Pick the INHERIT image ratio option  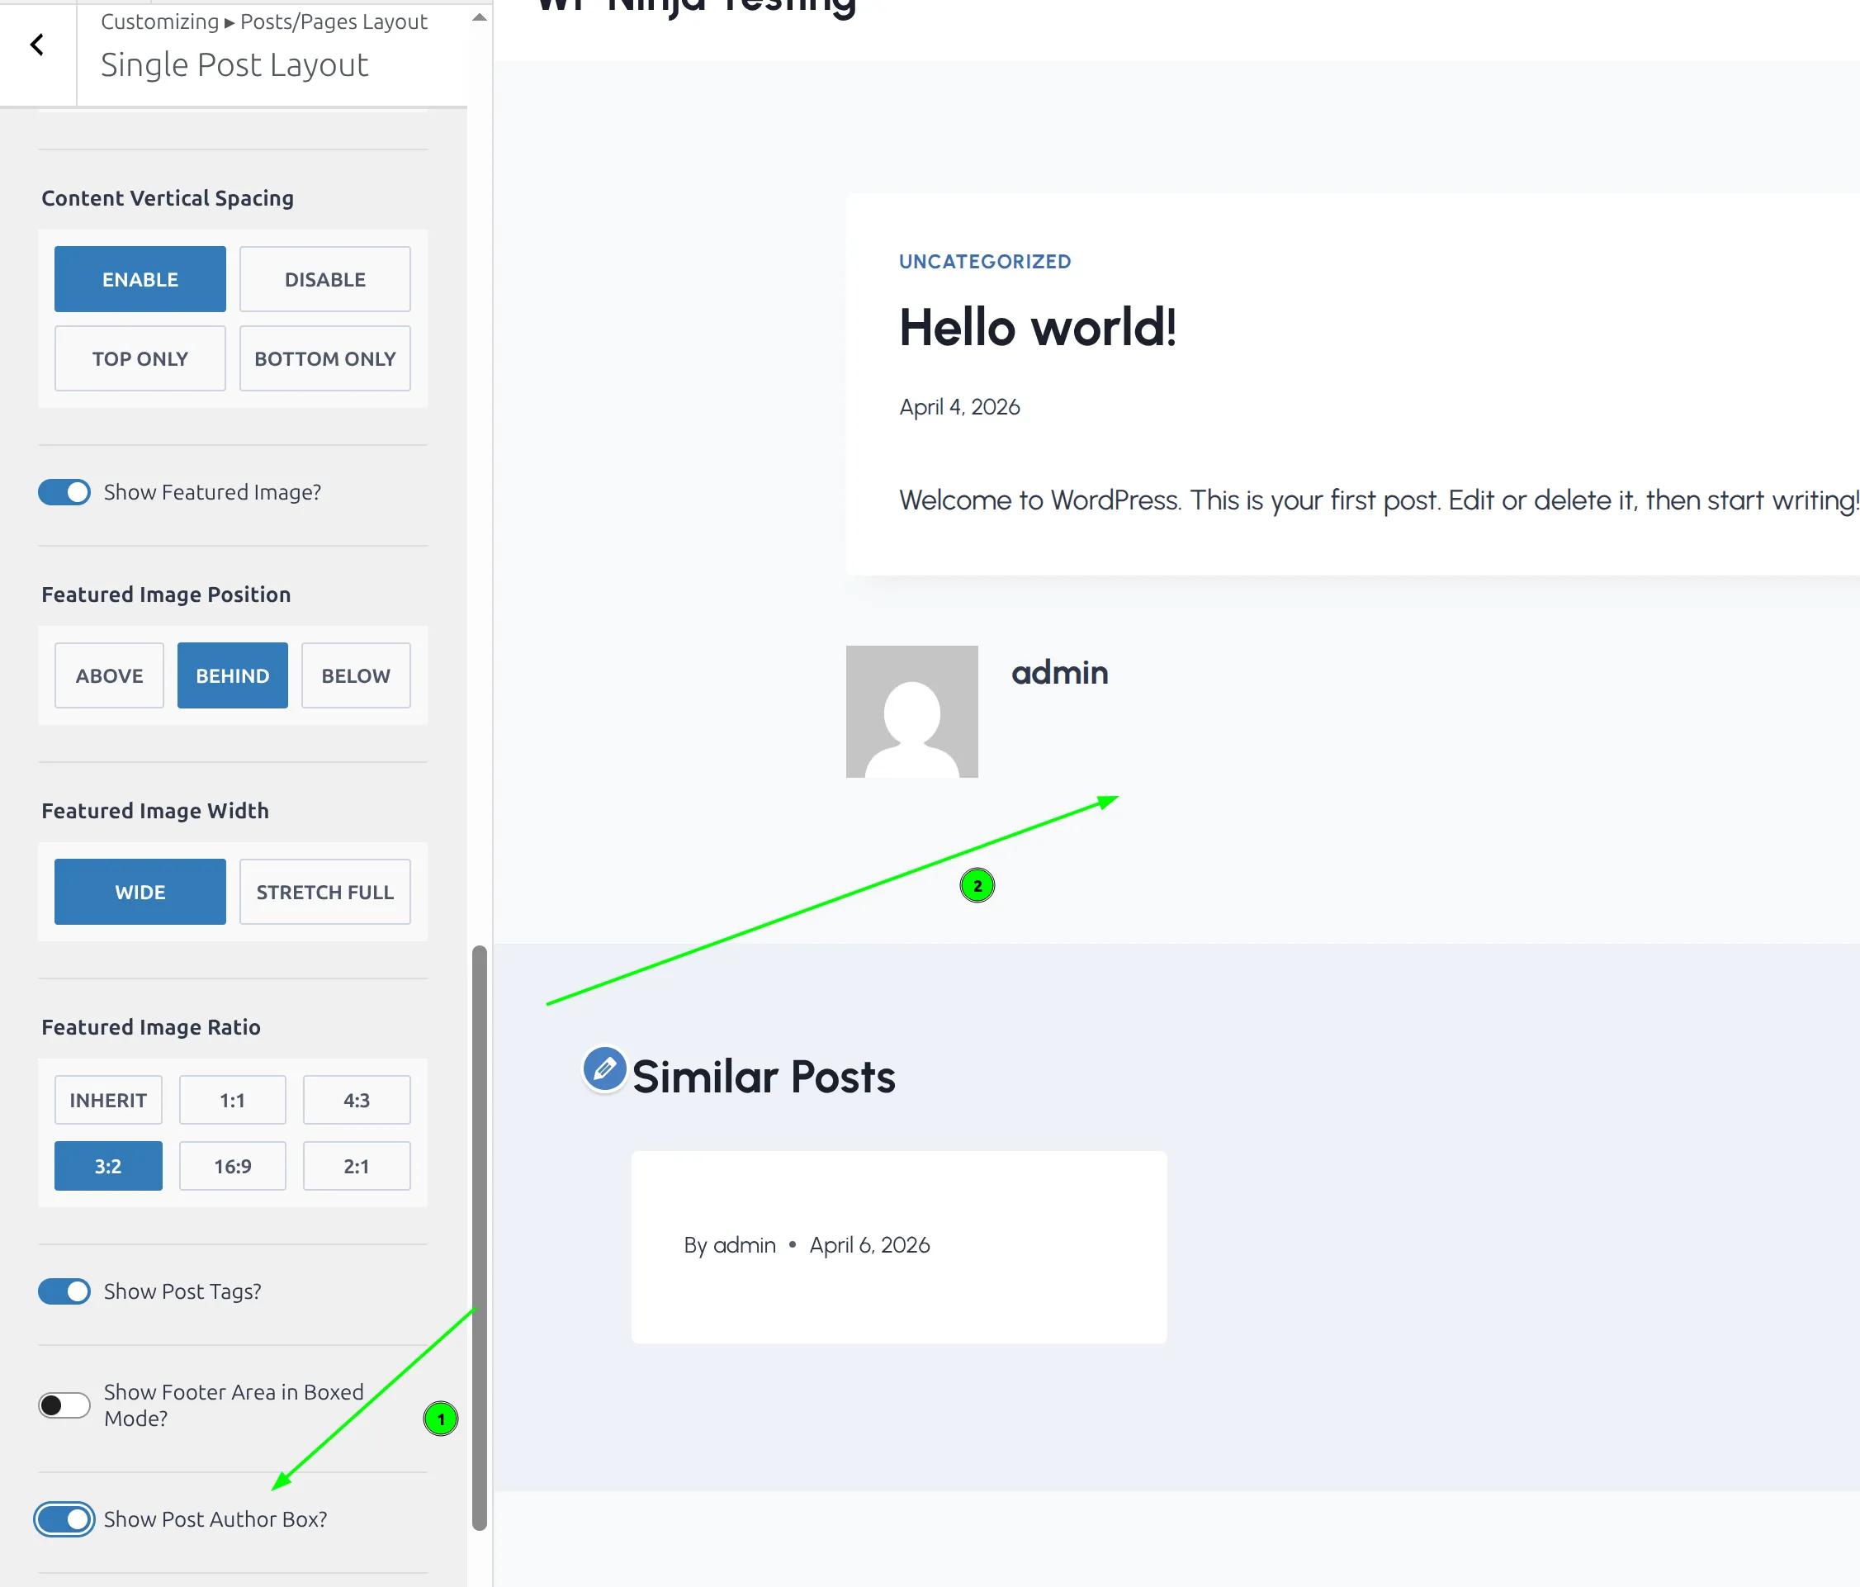click(x=107, y=1100)
